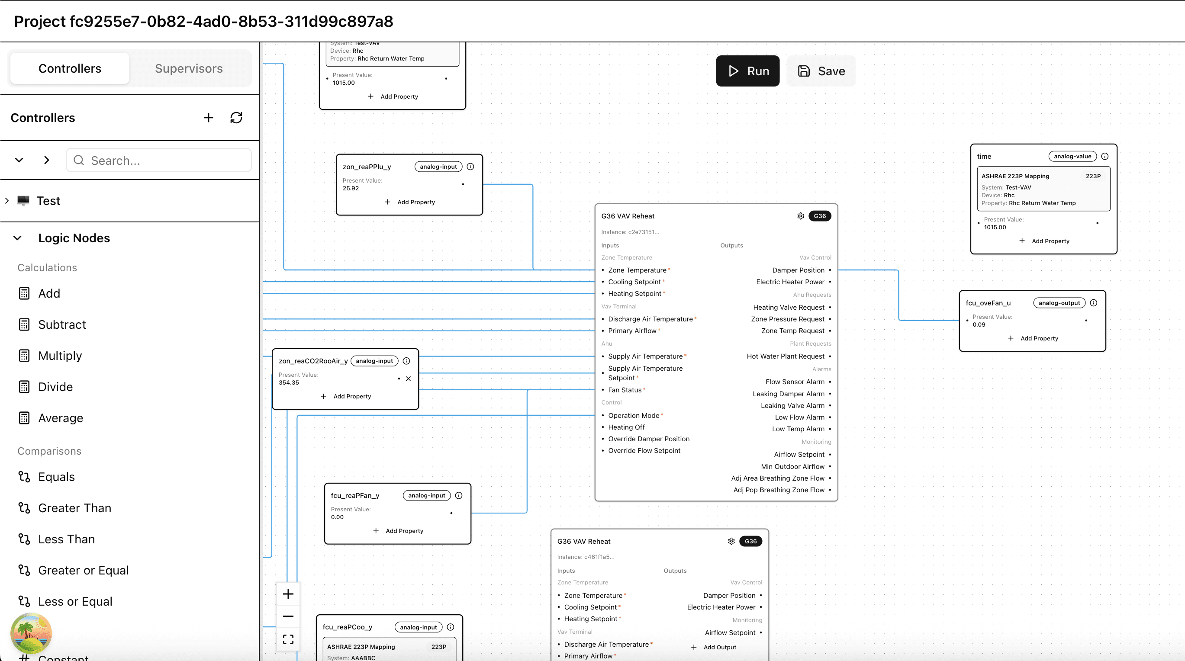Click the controllers Search field
This screenshot has width=1185, height=661.
point(159,160)
